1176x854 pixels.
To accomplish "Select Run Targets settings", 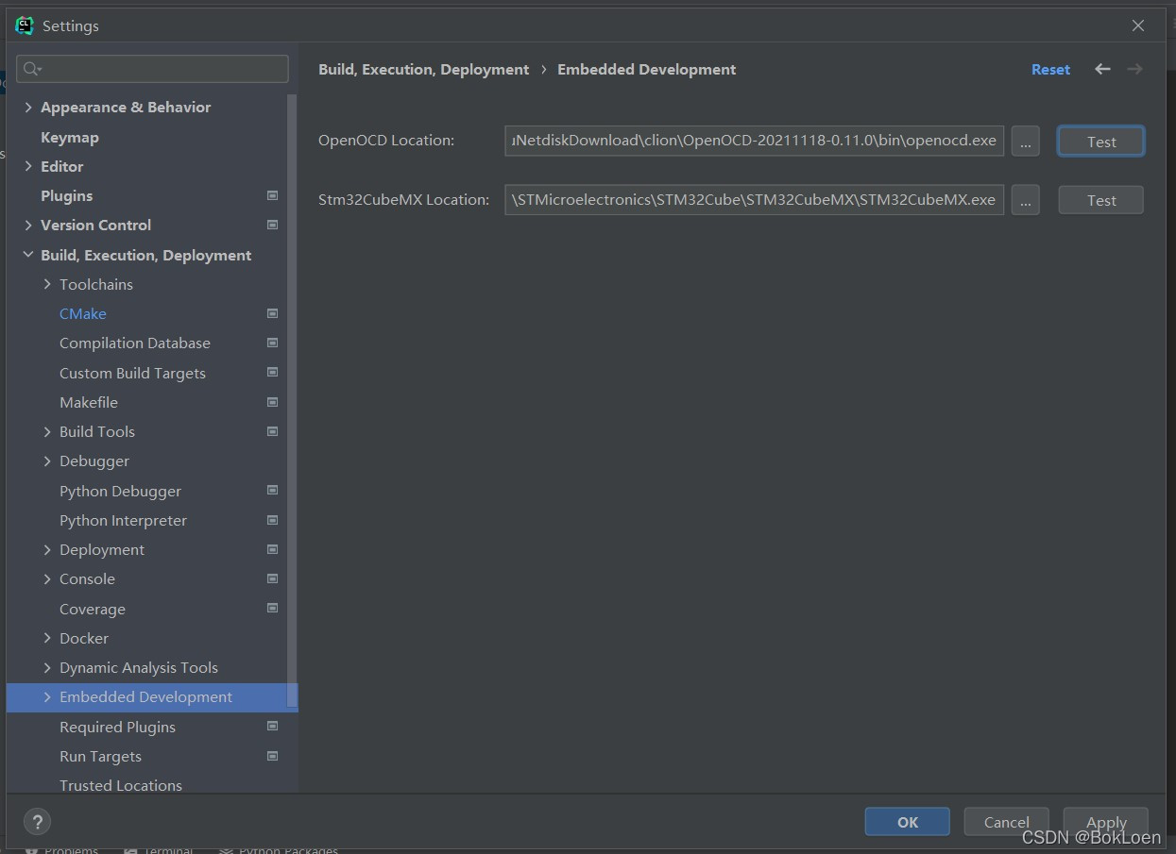I will tap(100, 756).
